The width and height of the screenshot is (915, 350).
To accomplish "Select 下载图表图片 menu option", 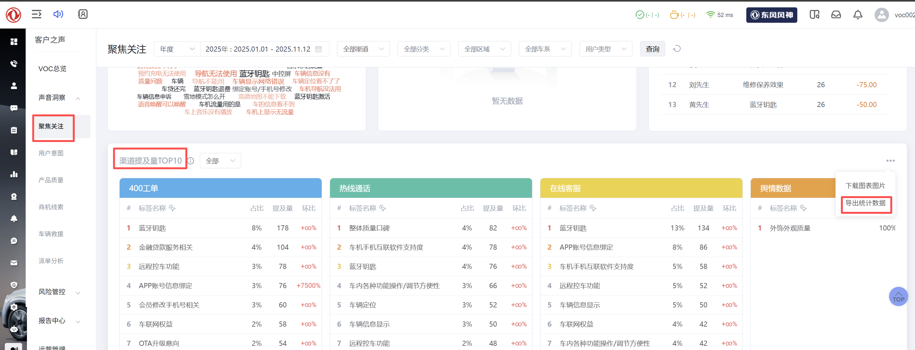I will point(865,186).
